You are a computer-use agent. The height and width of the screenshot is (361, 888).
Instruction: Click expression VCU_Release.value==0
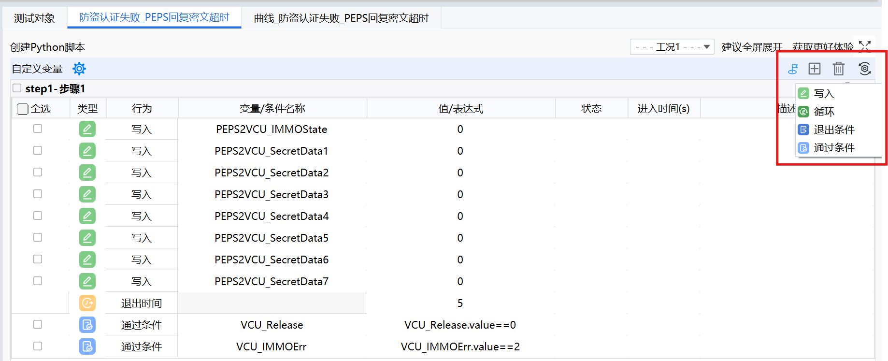460,325
